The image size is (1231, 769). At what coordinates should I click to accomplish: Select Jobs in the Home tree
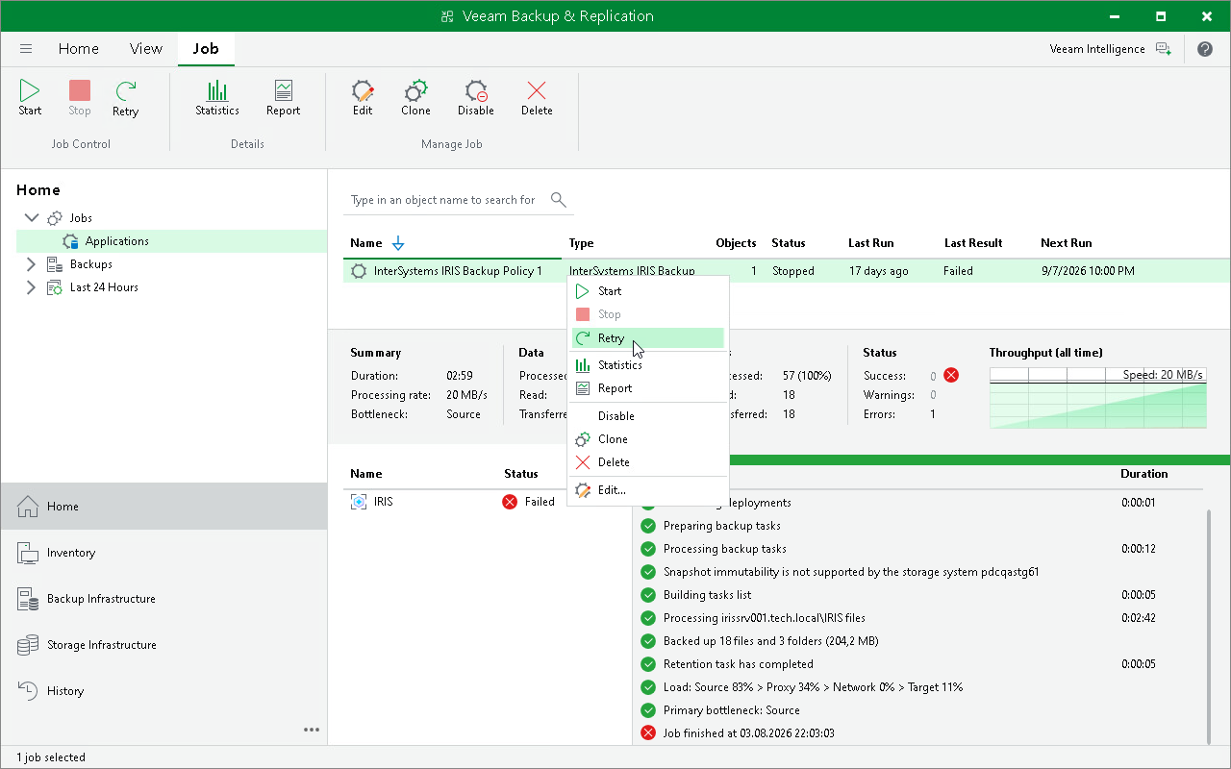[x=81, y=218]
